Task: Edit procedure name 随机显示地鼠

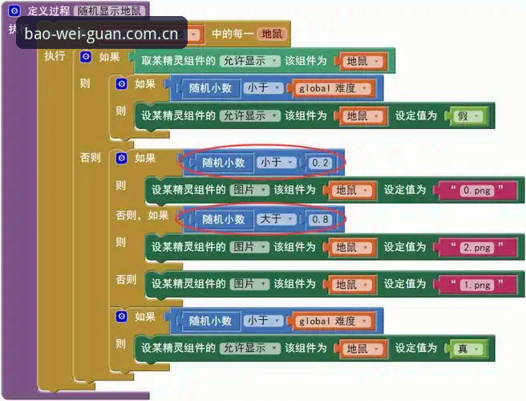Action: coord(109,11)
